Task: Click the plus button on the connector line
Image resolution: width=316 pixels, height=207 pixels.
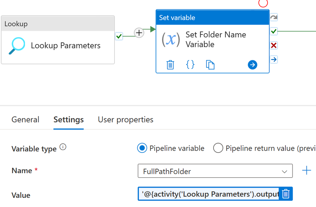Action: 139,33
